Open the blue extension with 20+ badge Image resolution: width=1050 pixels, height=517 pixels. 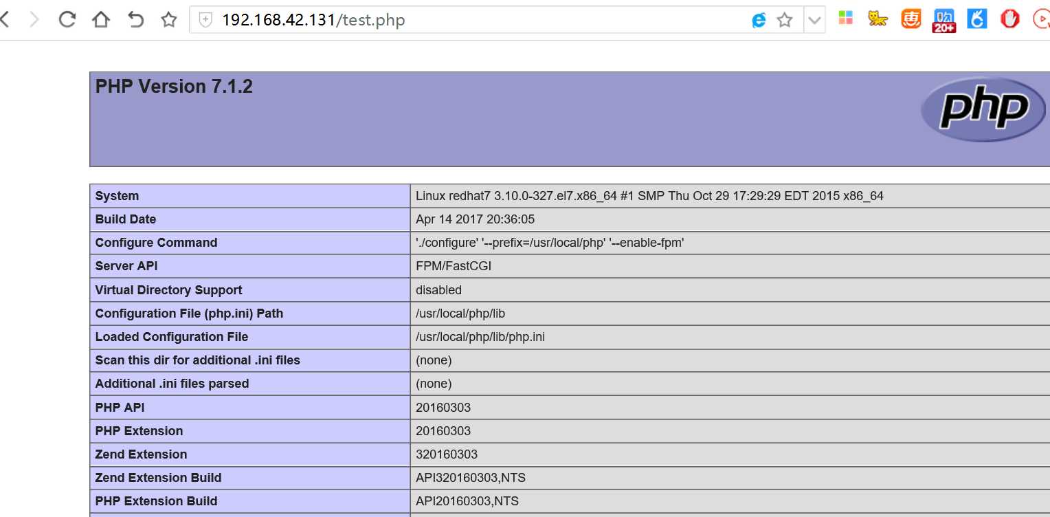tap(944, 21)
